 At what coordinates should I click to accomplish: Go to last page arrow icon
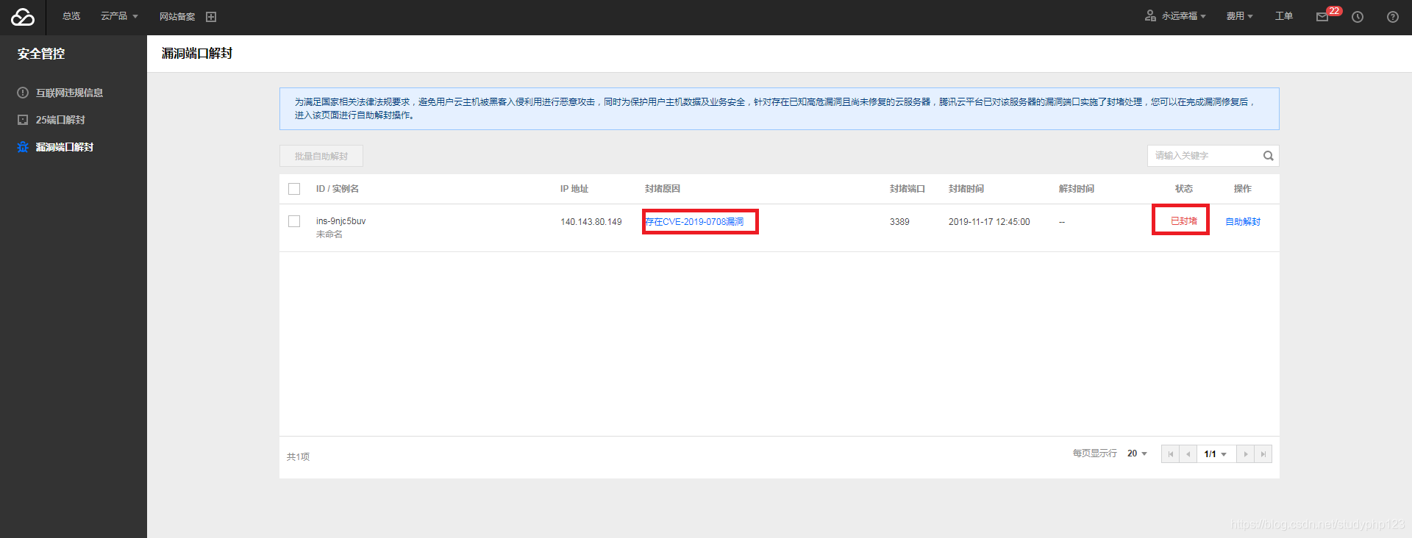(x=1263, y=454)
